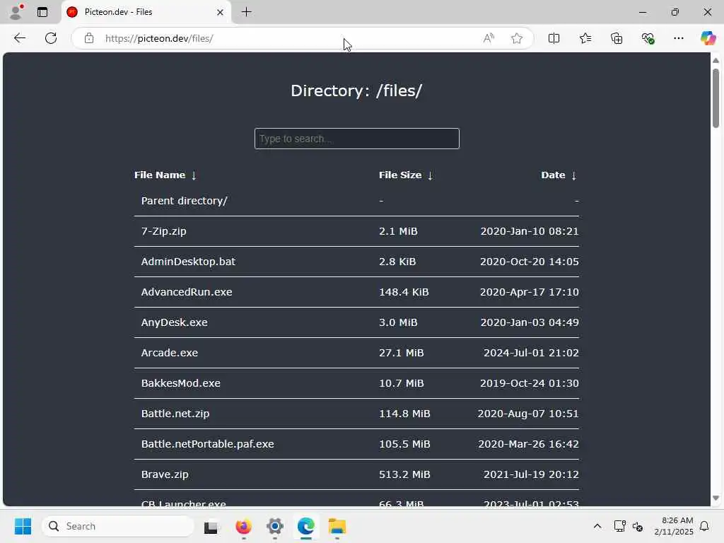This screenshot has width=724, height=543.
Task: Open clock showing 8:26 AM
Action: (674, 526)
